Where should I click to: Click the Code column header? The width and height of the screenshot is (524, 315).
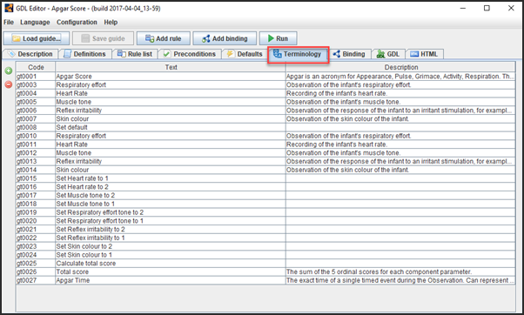(x=36, y=67)
